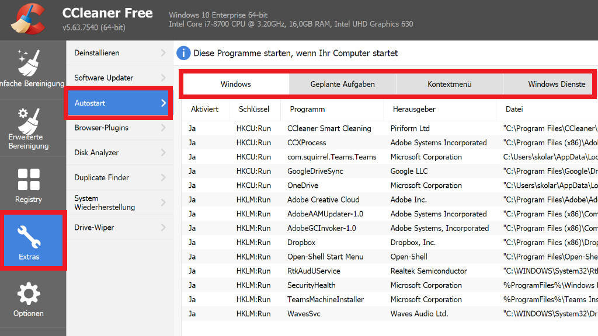Expand the Deinstallieren chevron arrow
Viewport: 598px width, 336px height.
click(x=163, y=53)
